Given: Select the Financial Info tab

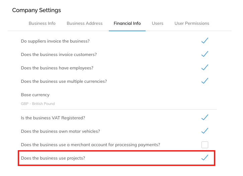Looking at the screenshot, I should coord(127,23).
